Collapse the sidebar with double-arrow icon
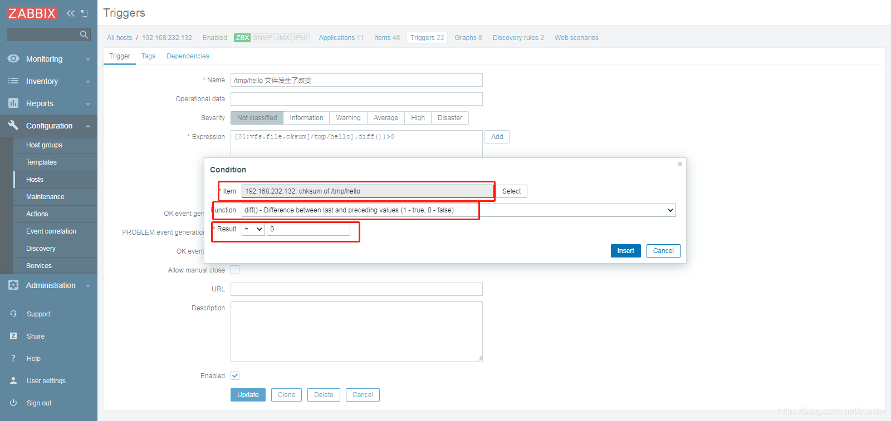This screenshot has width=891, height=421. (71, 13)
